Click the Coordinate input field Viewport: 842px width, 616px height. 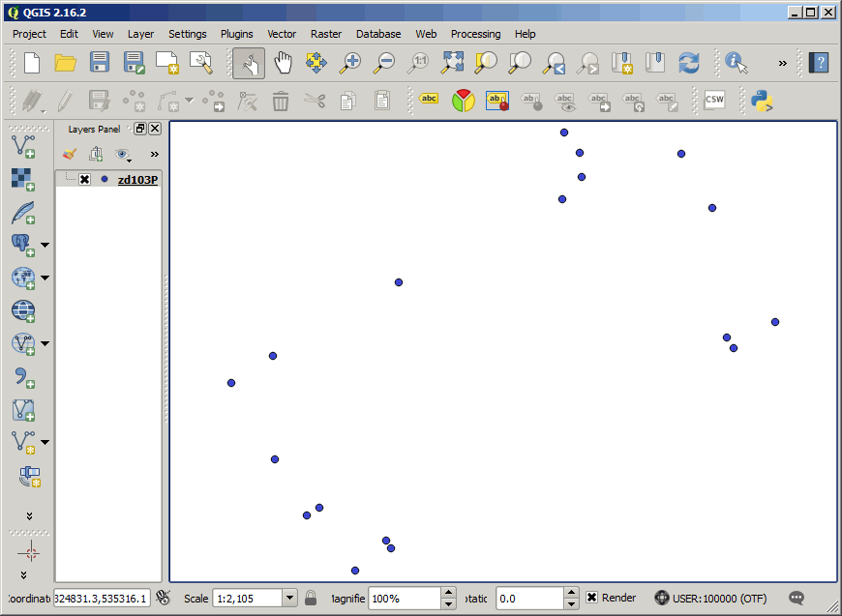coord(101,598)
